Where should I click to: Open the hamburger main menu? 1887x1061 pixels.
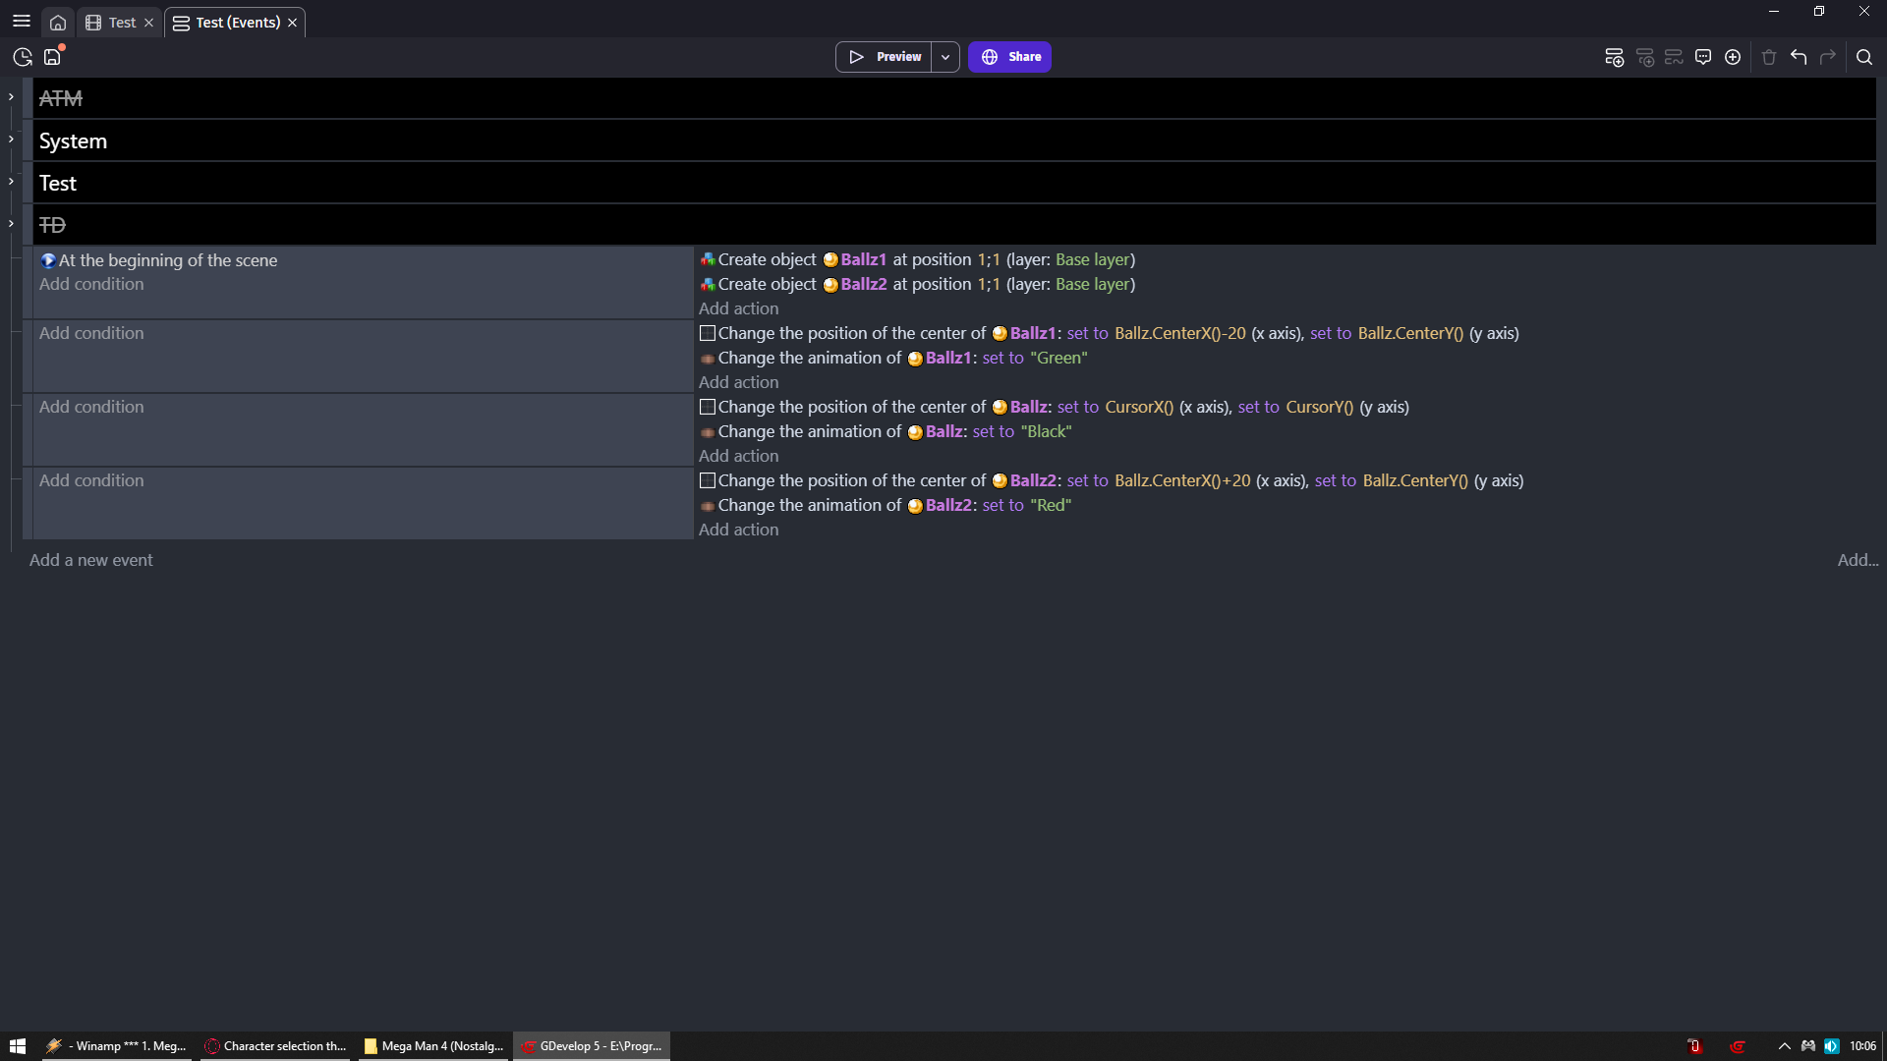click(x=22, y=21)
